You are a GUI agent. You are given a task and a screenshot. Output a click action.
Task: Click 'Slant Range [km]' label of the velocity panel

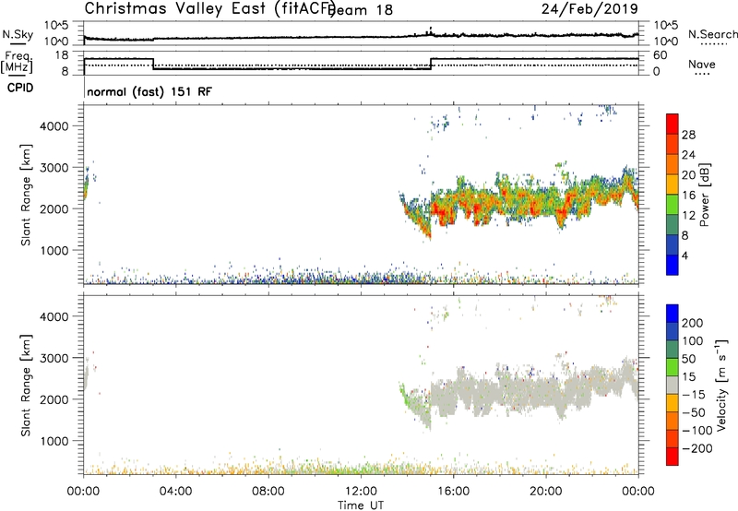[x=26, y=386]
